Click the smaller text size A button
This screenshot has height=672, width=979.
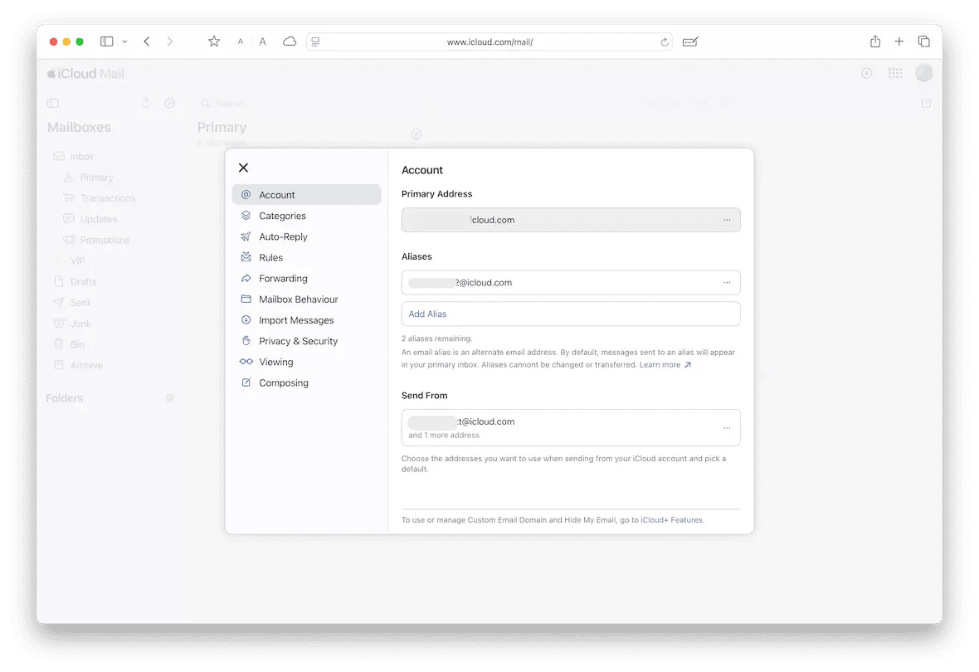(241, 41)
